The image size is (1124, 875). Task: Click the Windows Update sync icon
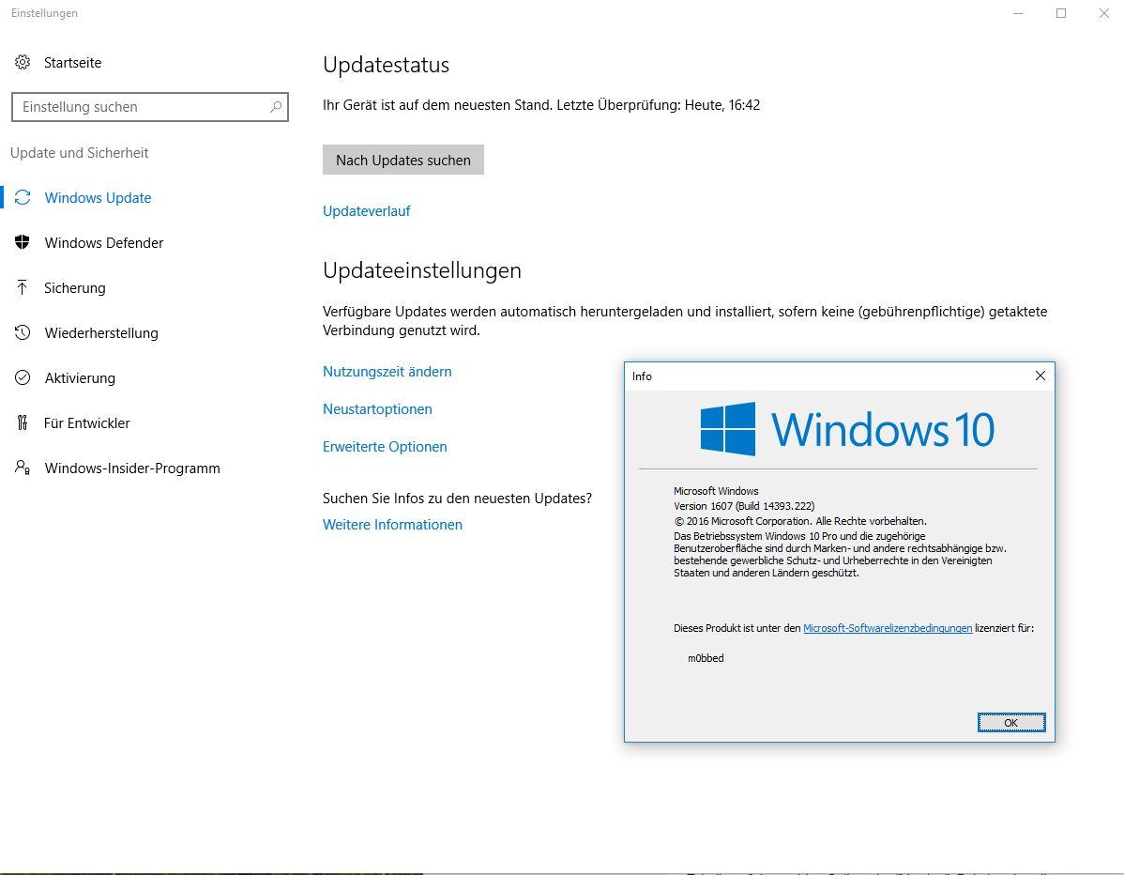click(x=23, y=197)
